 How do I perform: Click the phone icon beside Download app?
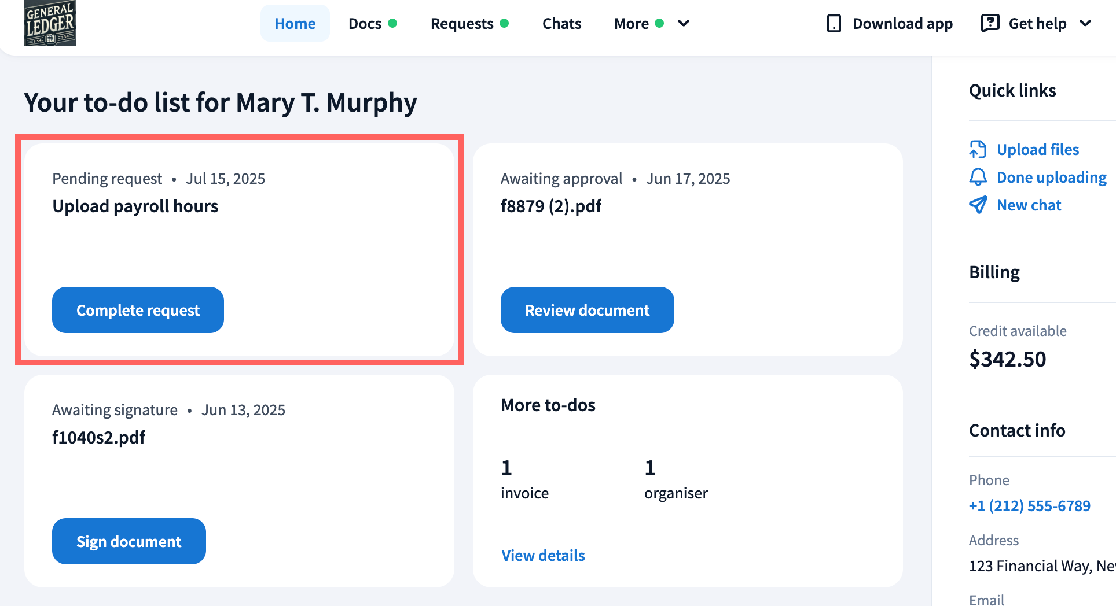tap(834, 24)
